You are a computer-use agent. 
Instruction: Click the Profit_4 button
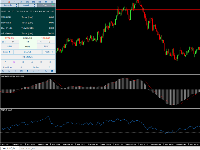click(49, 52)
